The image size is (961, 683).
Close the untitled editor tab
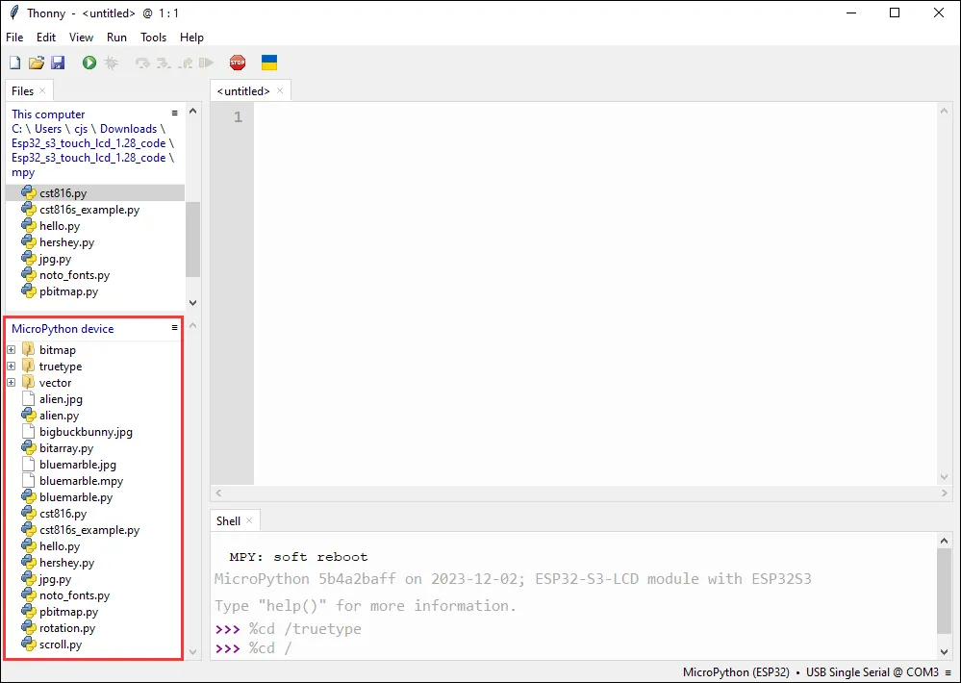pos(280,90)
